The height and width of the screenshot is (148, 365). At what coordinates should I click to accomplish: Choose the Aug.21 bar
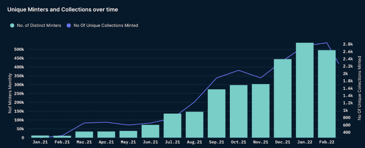point(195,124)
